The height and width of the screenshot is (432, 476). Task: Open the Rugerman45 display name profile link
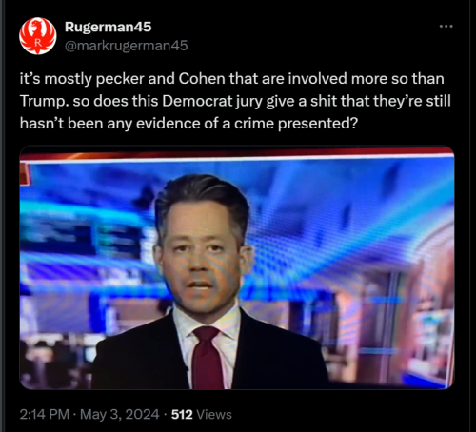pyautogui.click(x=109, y=27)
